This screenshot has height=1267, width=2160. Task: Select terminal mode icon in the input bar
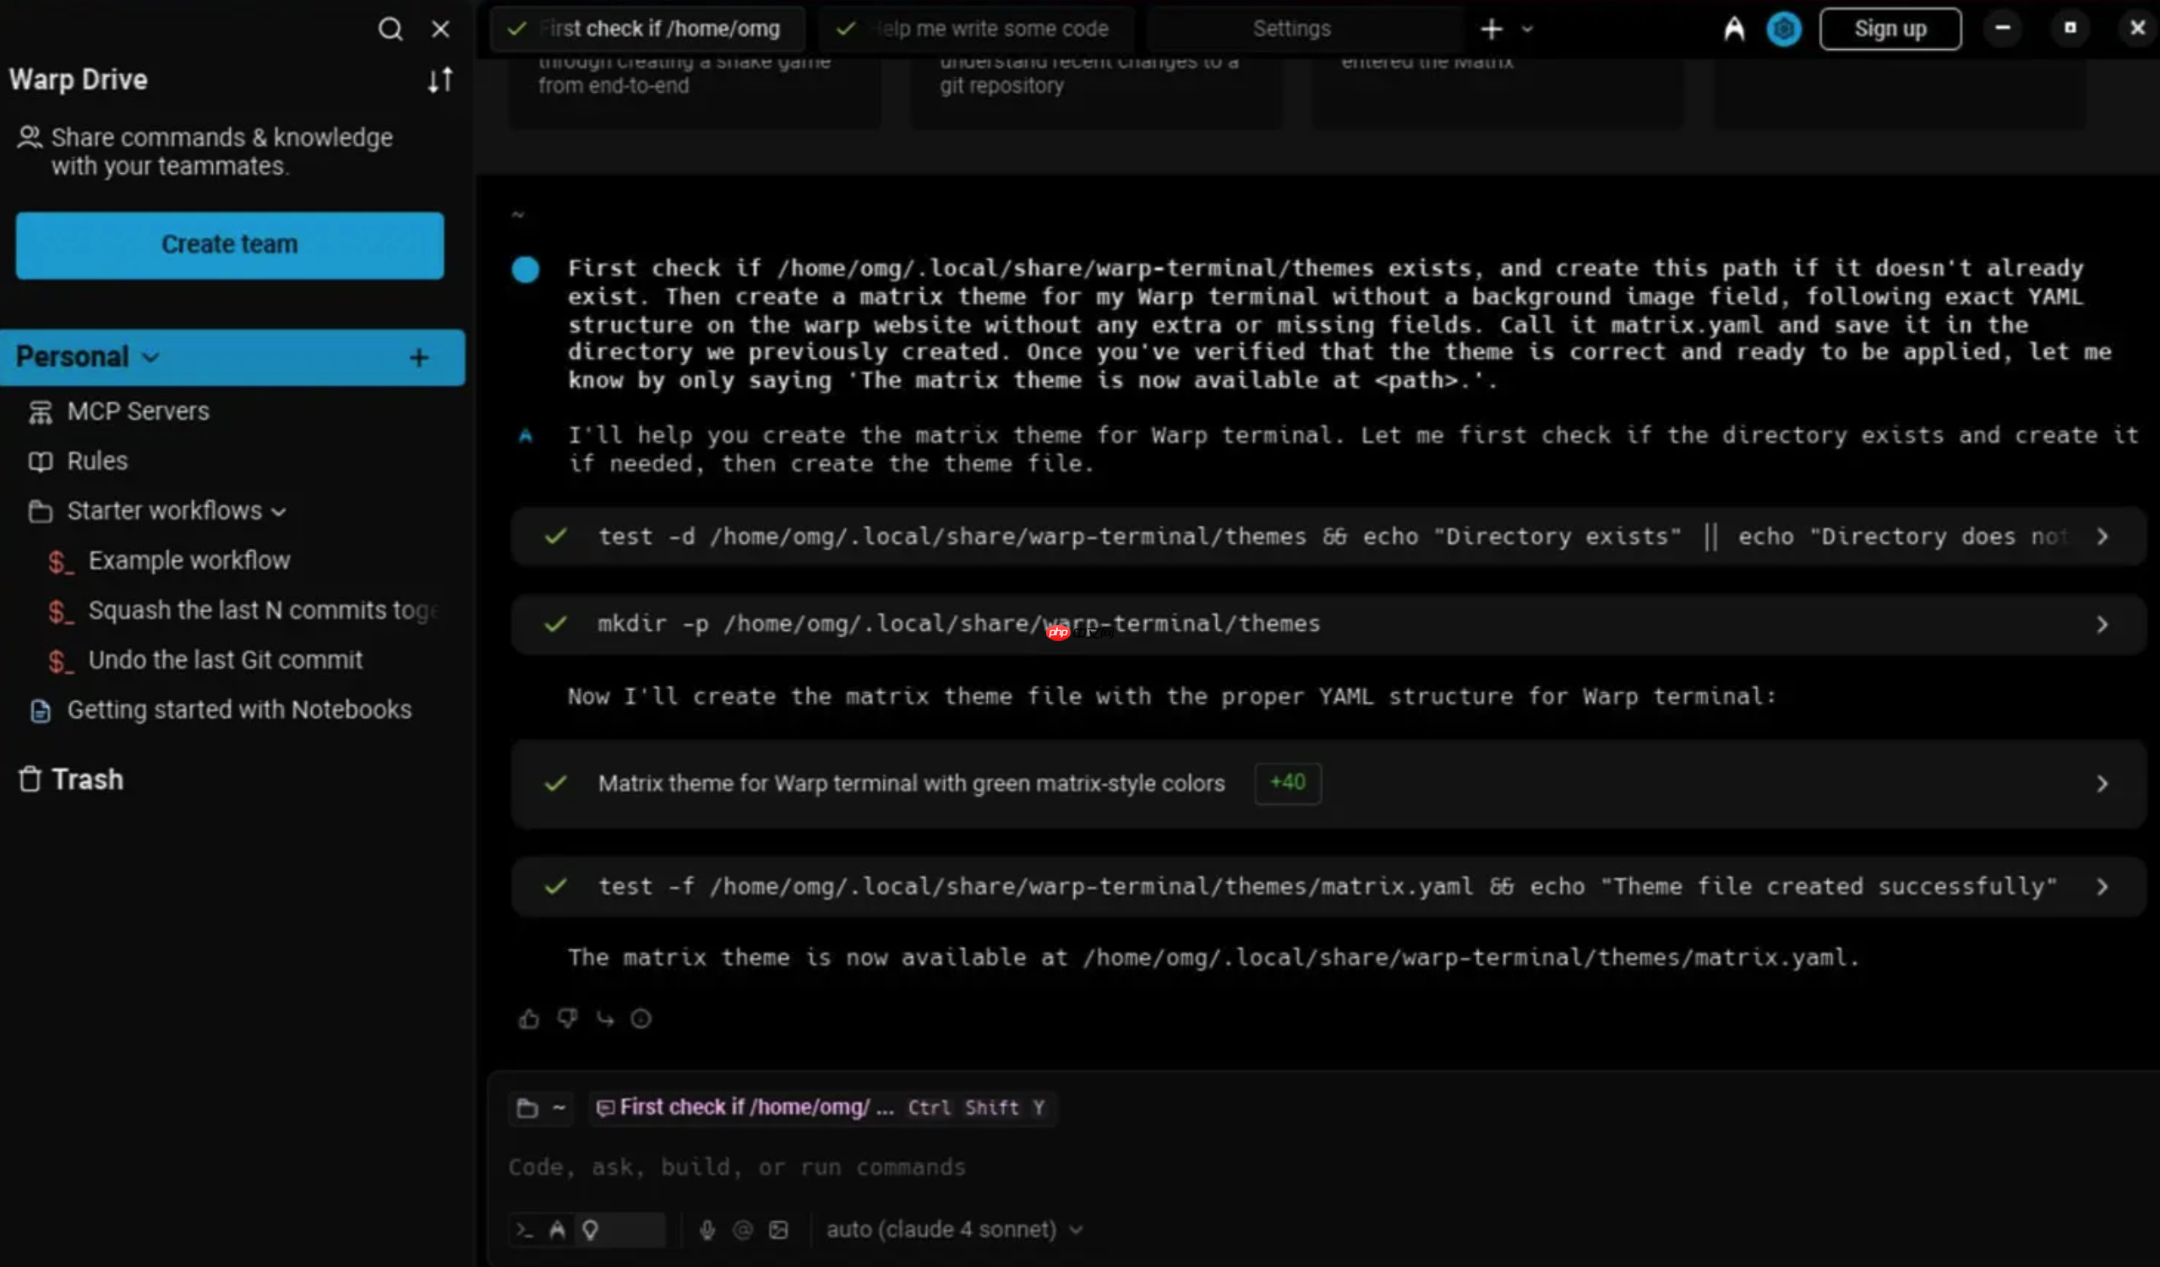coord(526,1229)
